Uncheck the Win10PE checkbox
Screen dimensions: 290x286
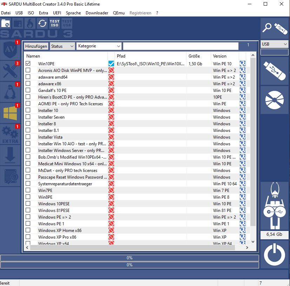click(28, 64)
